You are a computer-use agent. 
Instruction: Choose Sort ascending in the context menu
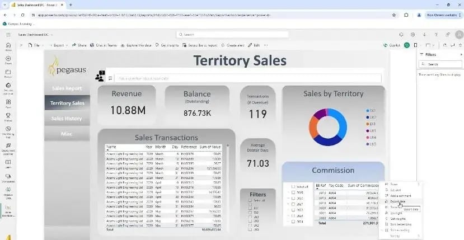[400, 230]
